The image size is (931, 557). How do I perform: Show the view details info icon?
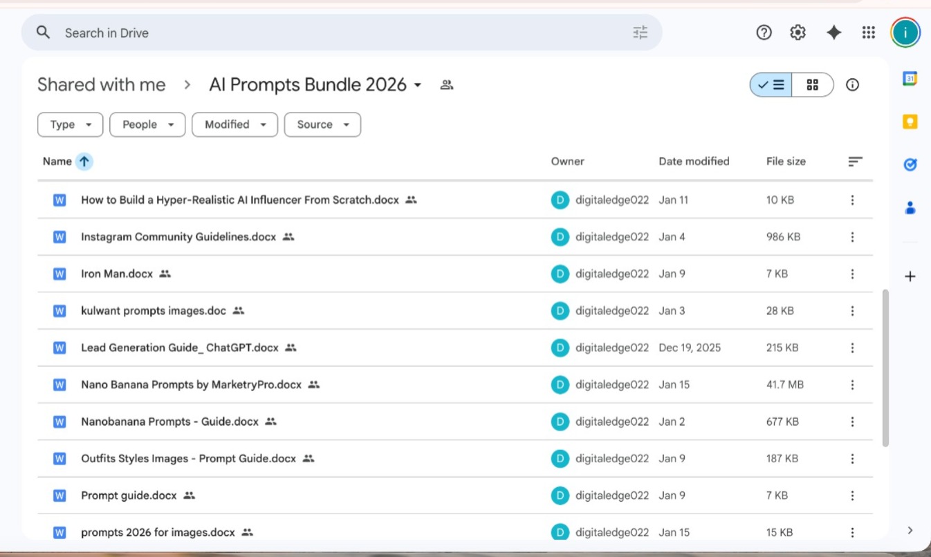(853, 85)
